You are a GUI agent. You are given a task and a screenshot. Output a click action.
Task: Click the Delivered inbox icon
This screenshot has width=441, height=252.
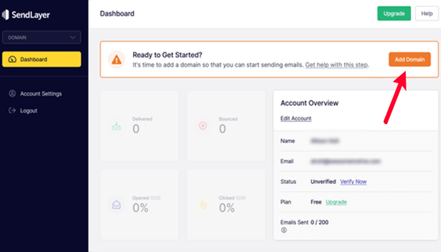[x=117, y=126]
